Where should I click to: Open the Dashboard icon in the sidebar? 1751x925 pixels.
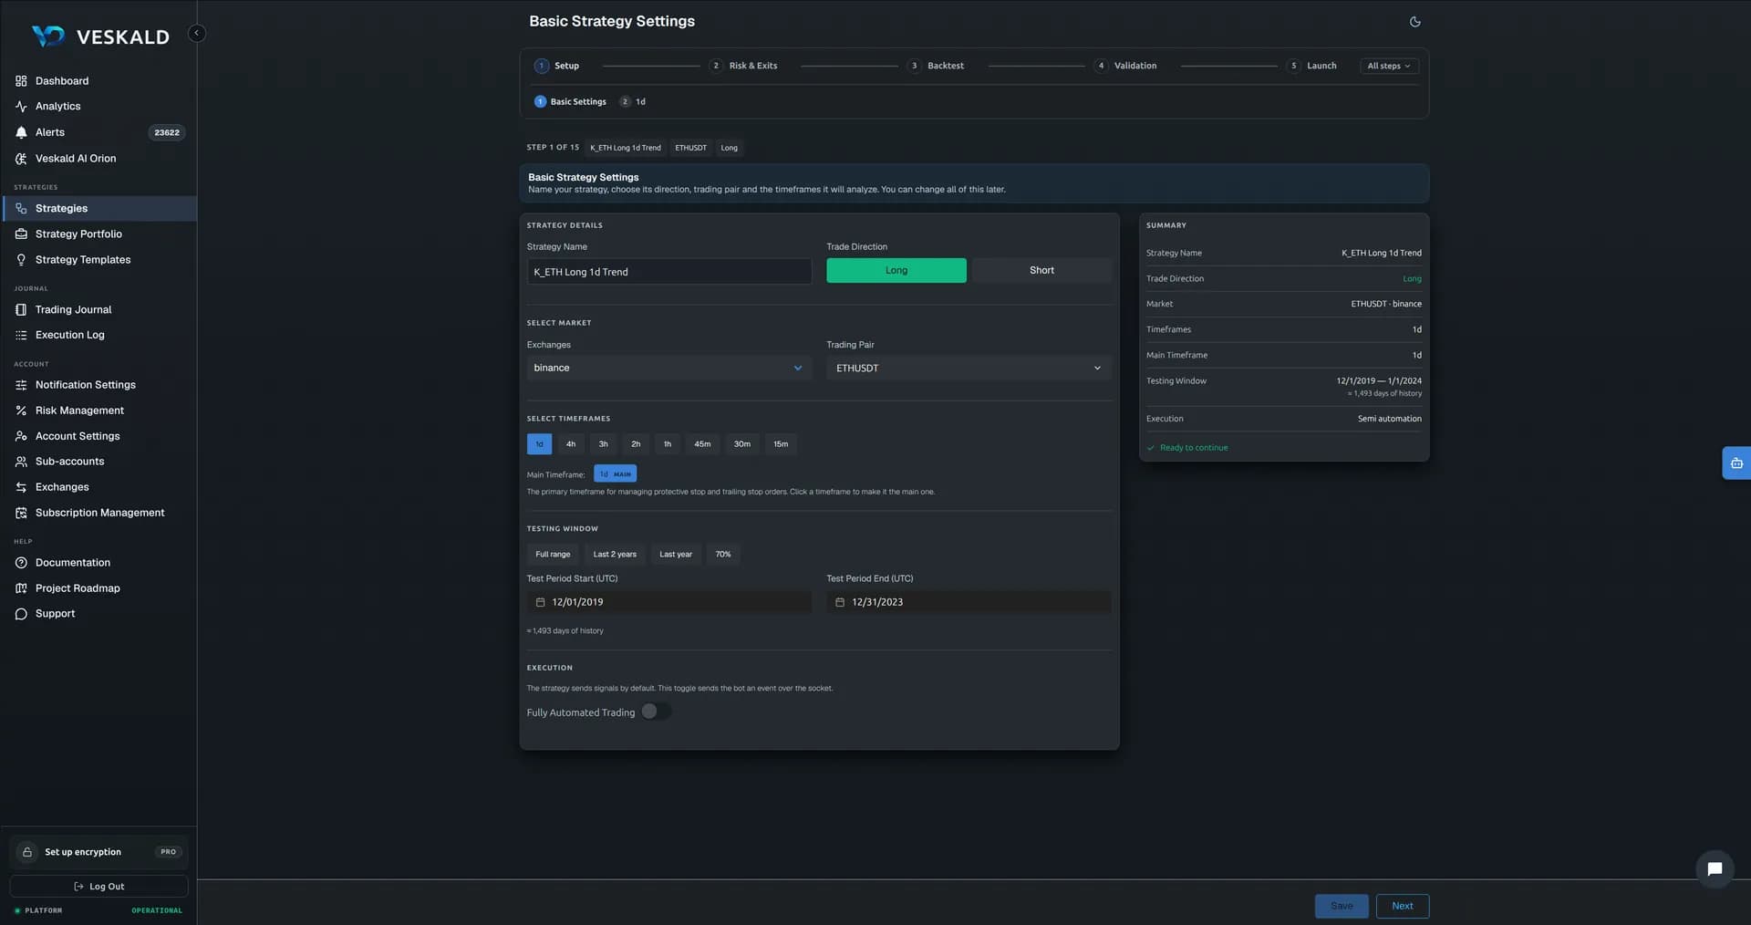(21, 81)
